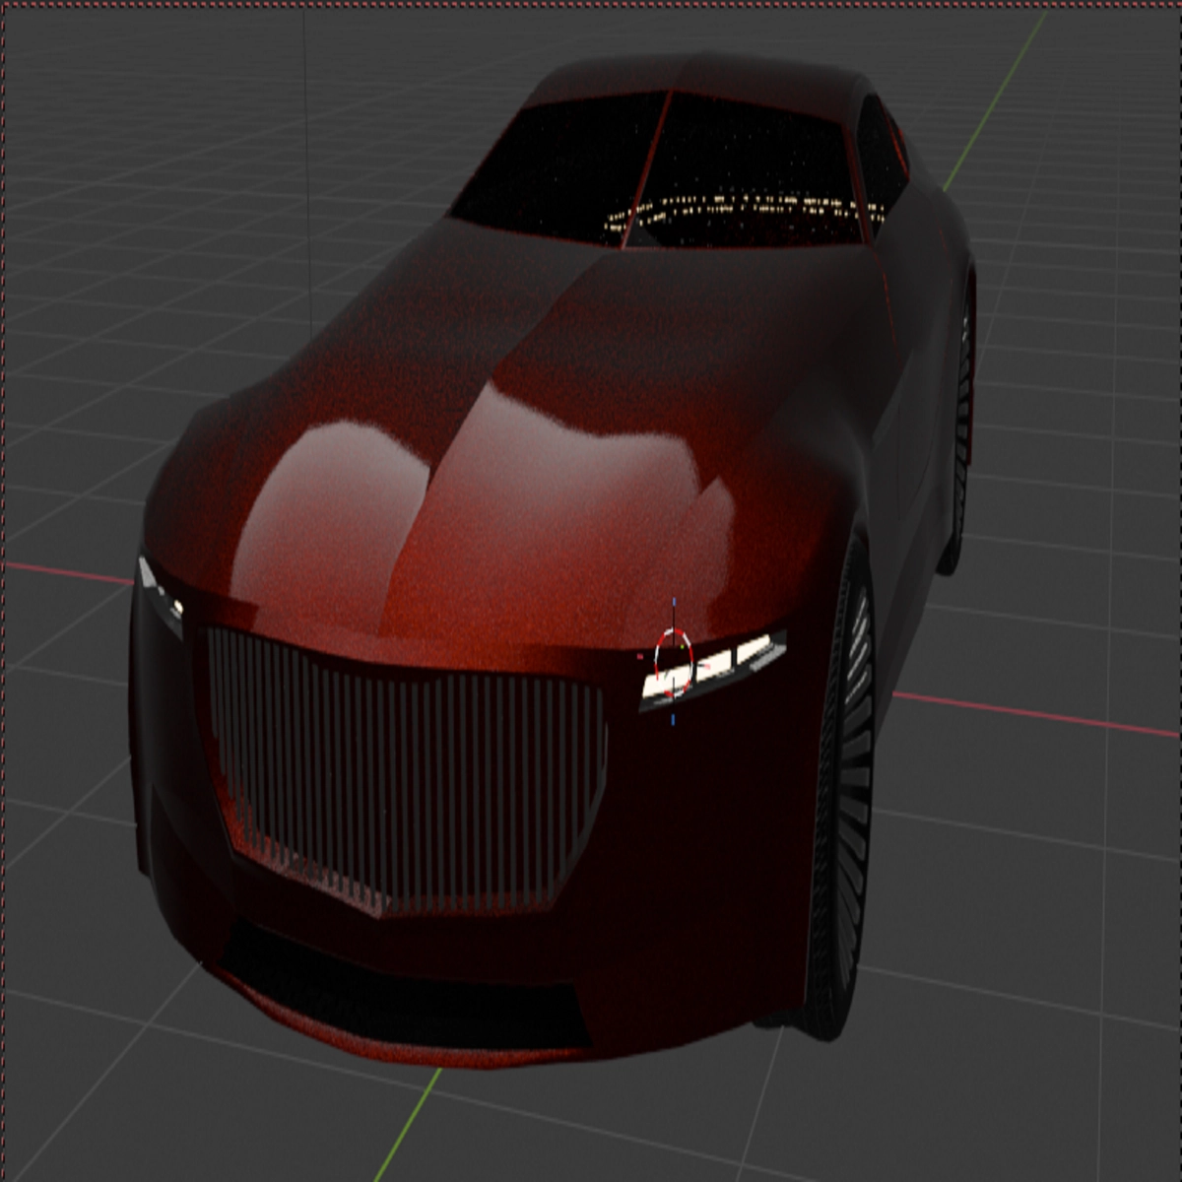Select the small headlight at the car's left edge
This screenshot has width=1182, height=1182.
(x=160, y=587)
